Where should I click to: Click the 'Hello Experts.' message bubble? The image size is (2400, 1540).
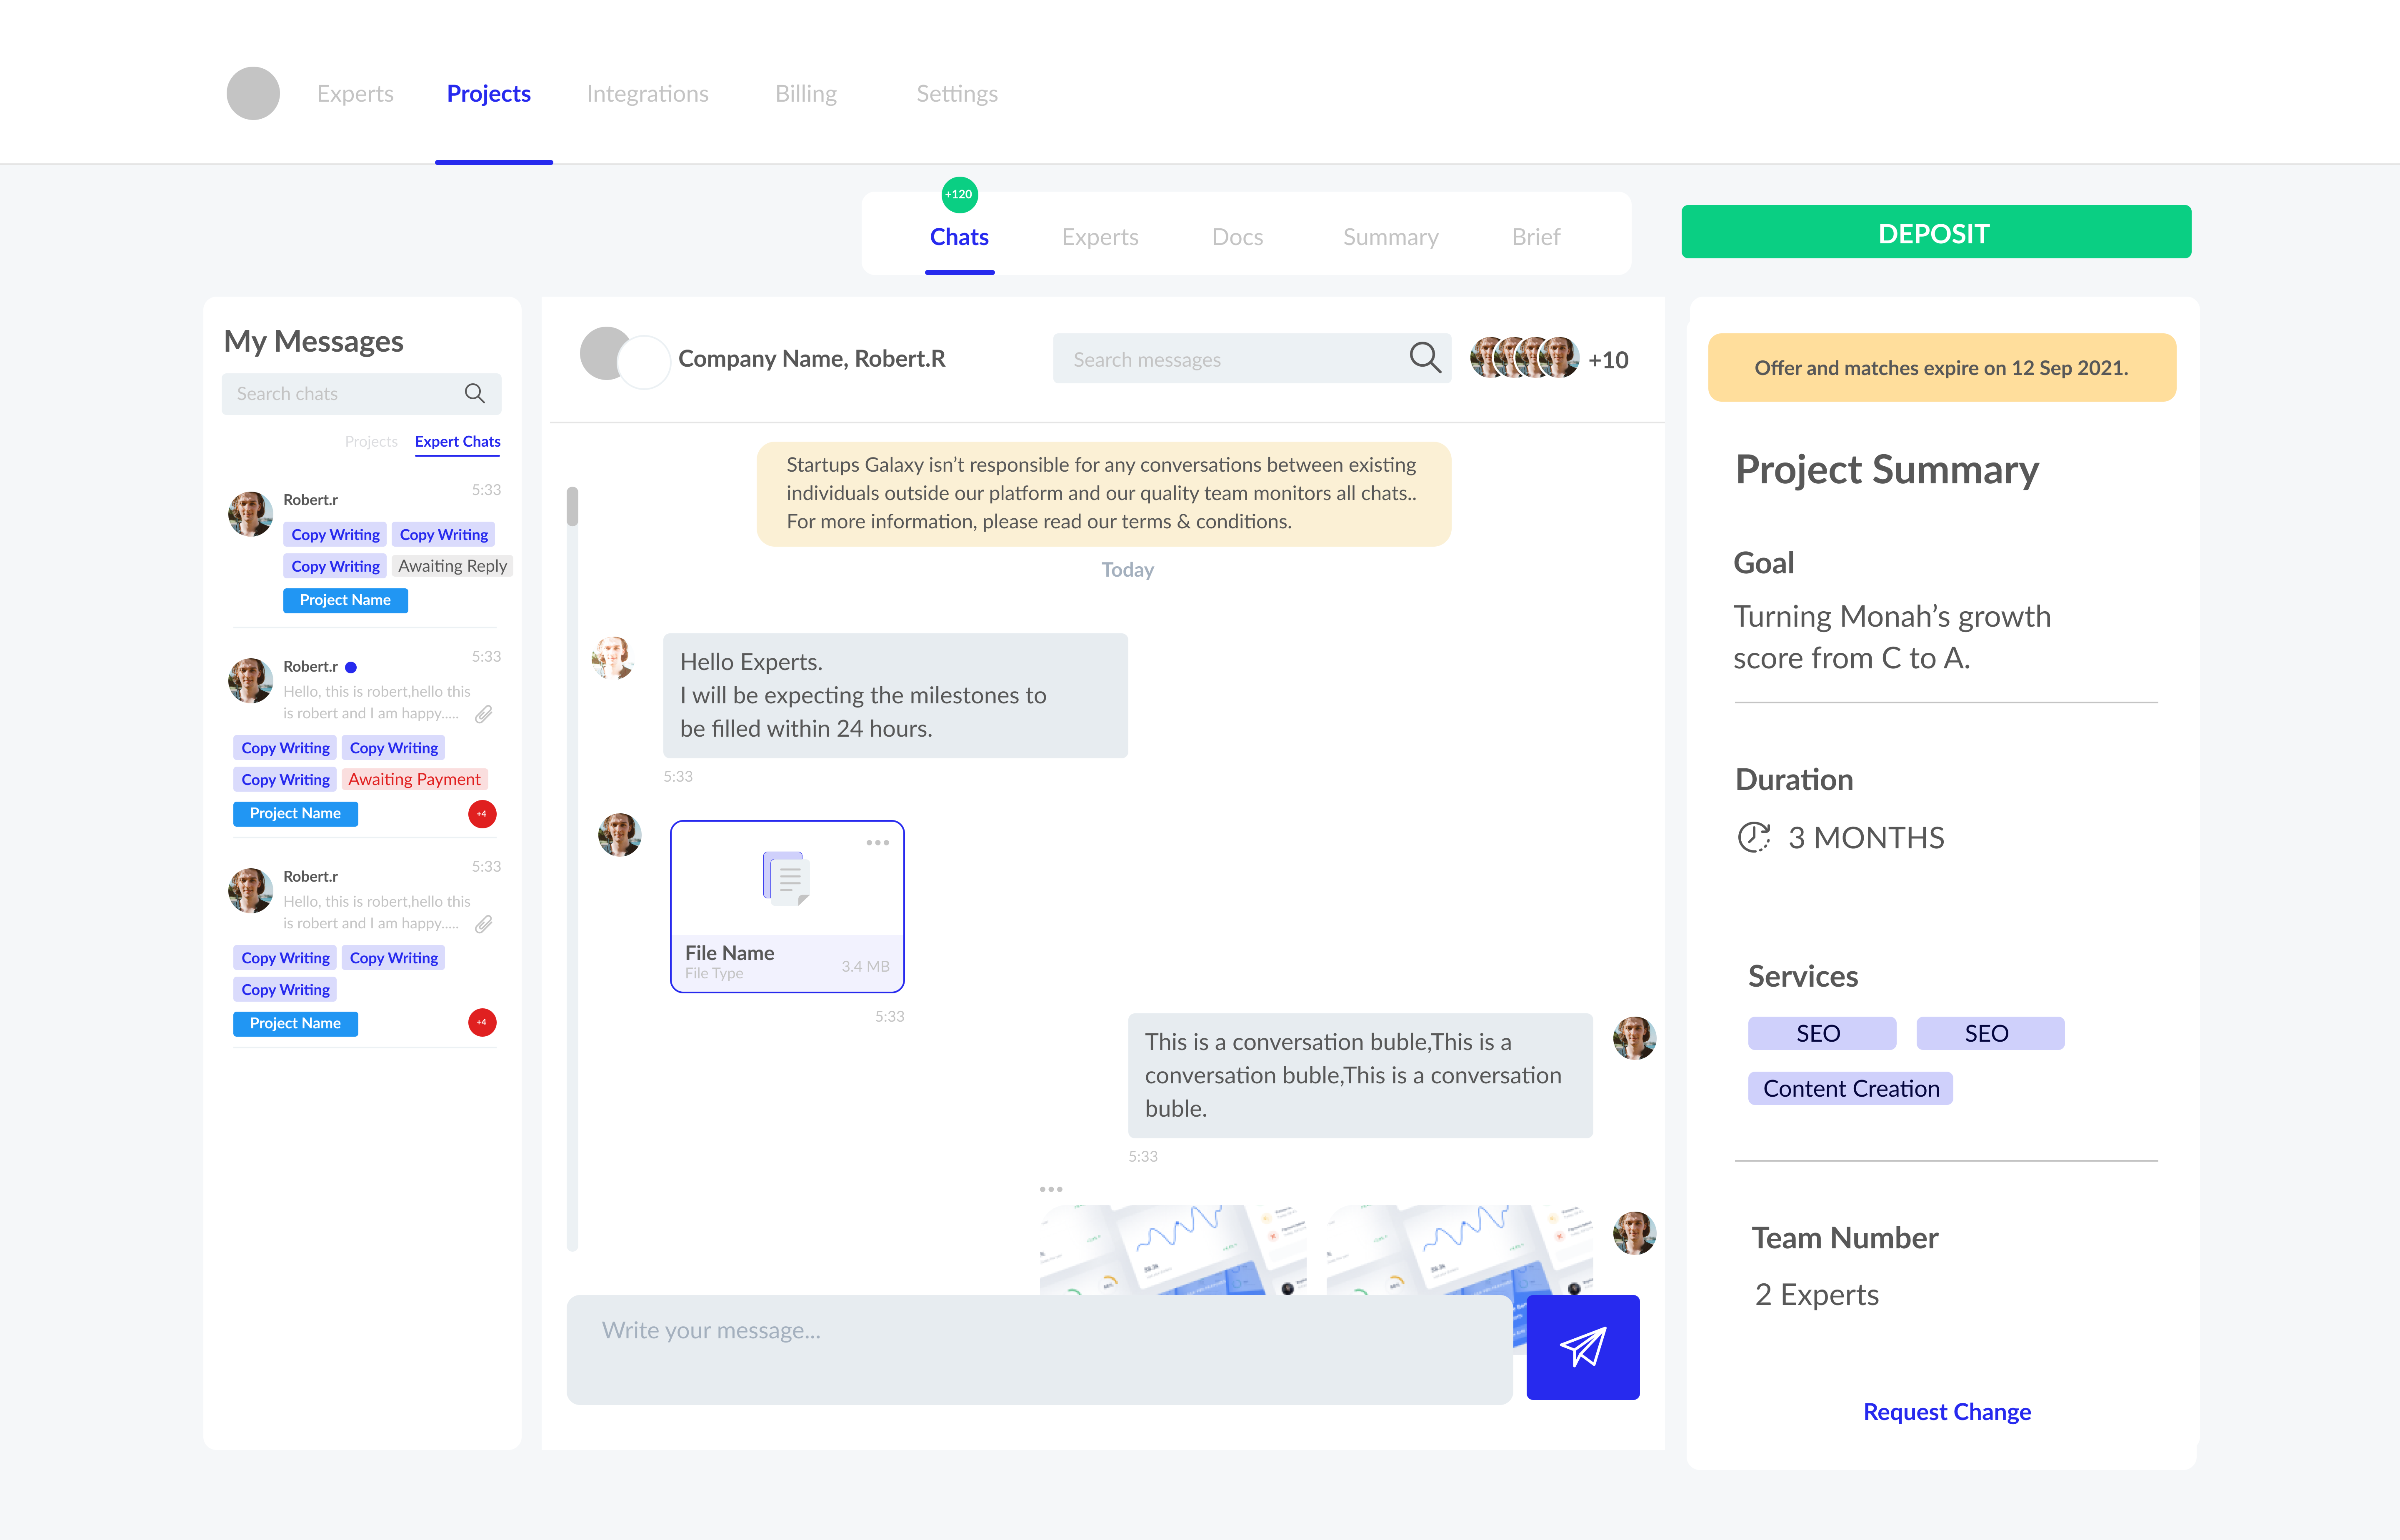tap(895, 695)
